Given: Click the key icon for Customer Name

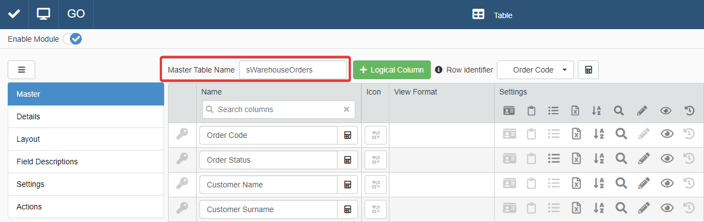Looking at the screenshot, I should [182, 185].
